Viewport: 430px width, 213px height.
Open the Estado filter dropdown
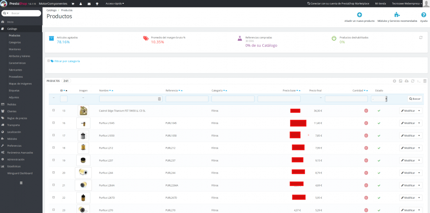point(379,99)
